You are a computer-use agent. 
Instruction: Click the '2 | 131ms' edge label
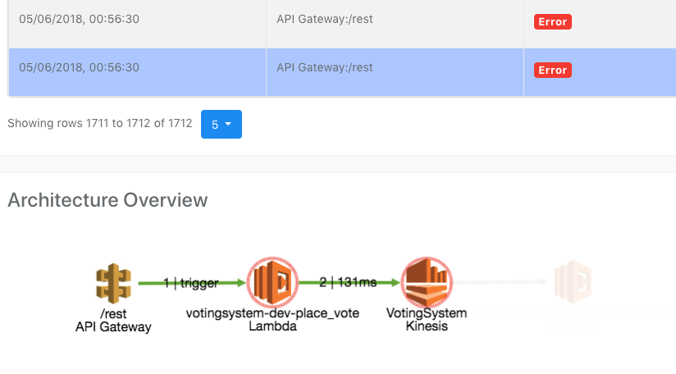(348, 282)
